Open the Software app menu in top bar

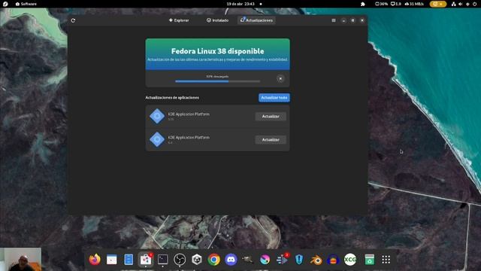point(26,4)
